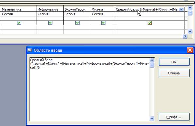The image size is (195, 126).
Task: Click the Сессия table cell under Физ-ка
Action: (103, 14)
